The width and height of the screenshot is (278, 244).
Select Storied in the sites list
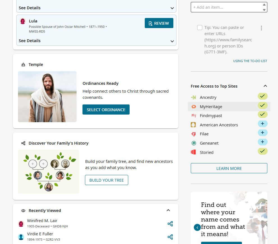coord(229,152)
